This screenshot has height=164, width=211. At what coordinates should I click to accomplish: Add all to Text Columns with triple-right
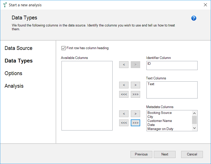coord(135,94)
